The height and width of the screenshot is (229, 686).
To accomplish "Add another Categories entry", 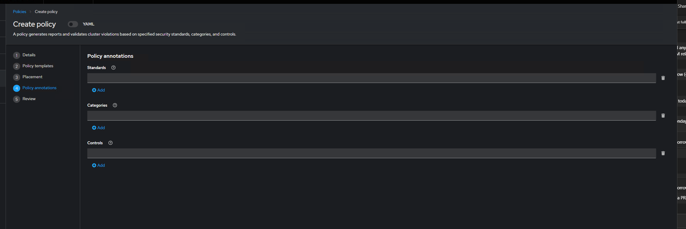I will click(x=99, y=128).
